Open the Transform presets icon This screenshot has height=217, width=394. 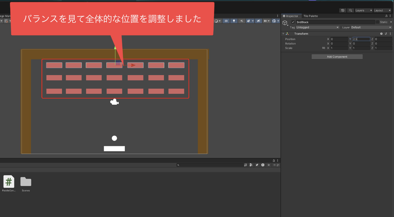pos(386,34)
